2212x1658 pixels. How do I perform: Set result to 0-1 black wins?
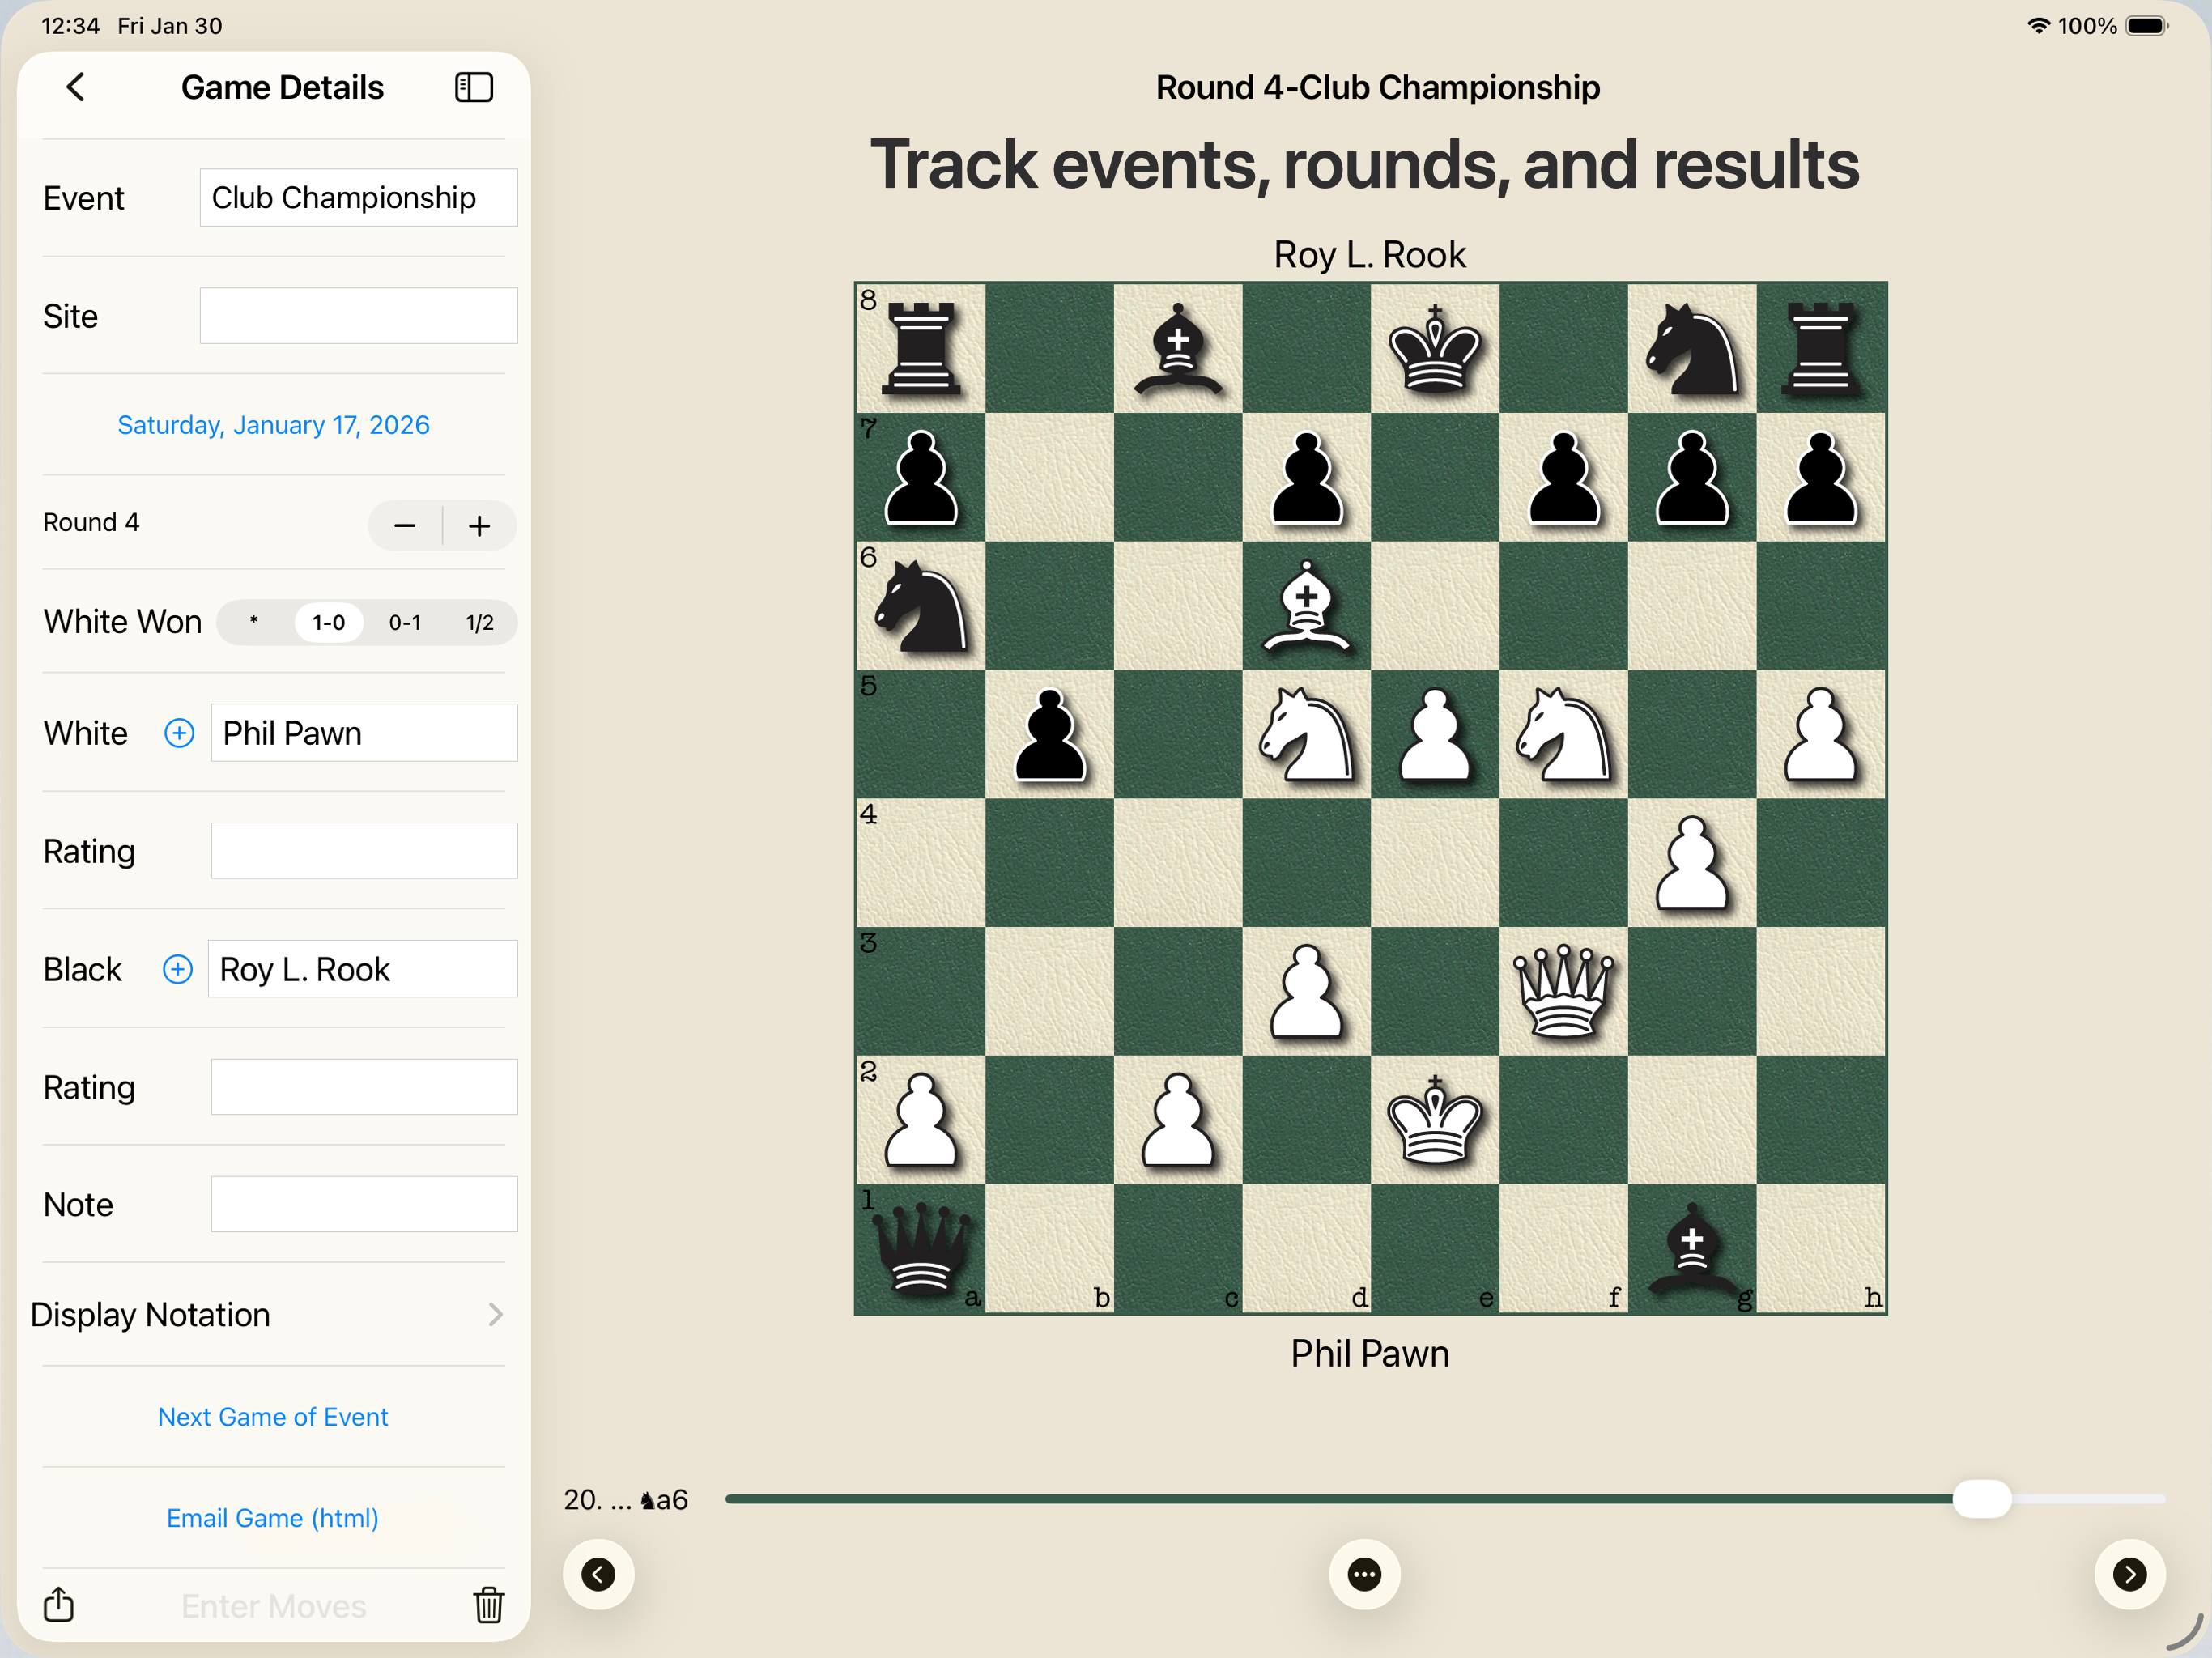pyautogui.click(x=405, y=622)
